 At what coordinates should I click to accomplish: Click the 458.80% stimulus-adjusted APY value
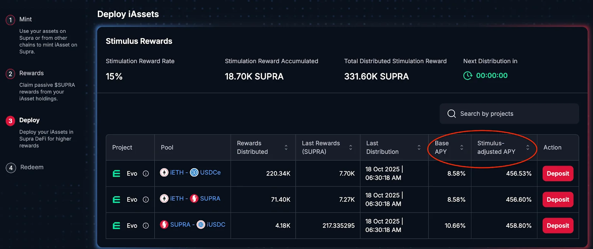(519, 226)
